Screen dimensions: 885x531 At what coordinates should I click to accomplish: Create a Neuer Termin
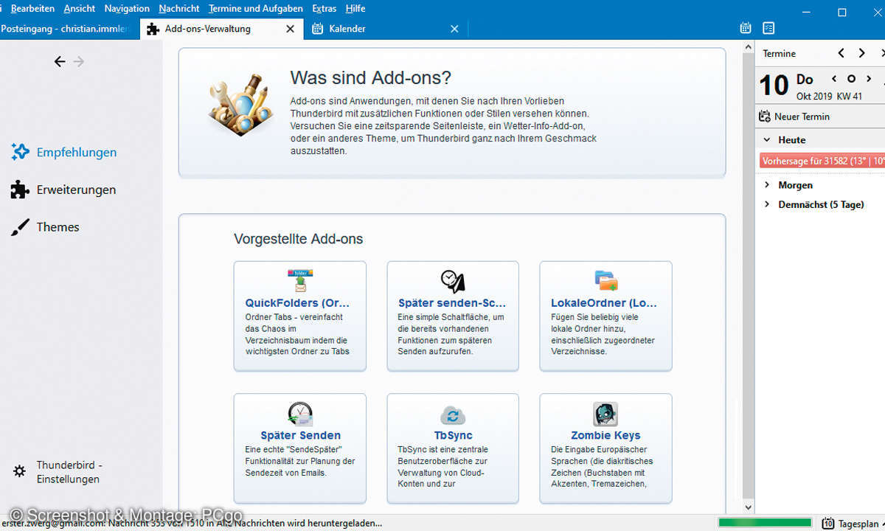[794, 117]
